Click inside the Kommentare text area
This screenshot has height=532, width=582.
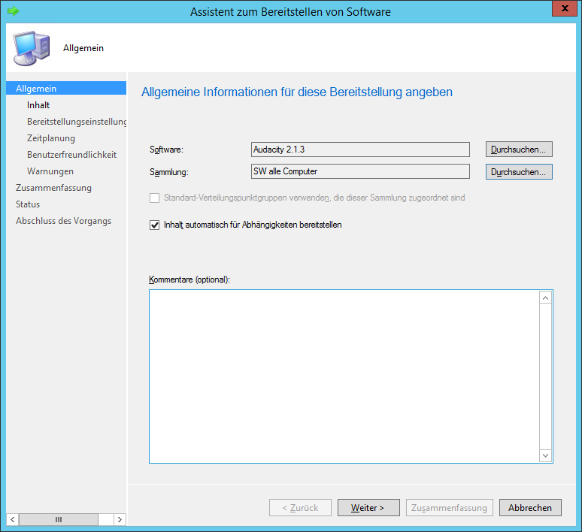[x=344, y=376]
